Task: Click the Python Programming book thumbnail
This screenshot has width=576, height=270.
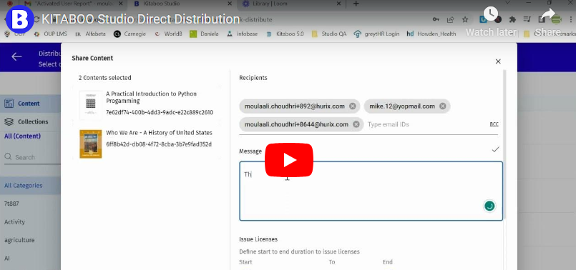Action: click(90, 104)
